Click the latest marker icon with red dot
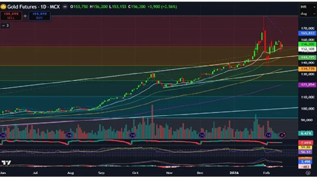Viewport: 317px width, 178px height. 282,135
